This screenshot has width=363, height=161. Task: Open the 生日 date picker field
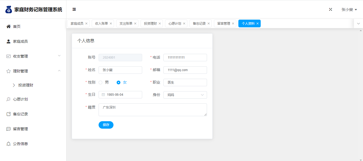(120, 95)
